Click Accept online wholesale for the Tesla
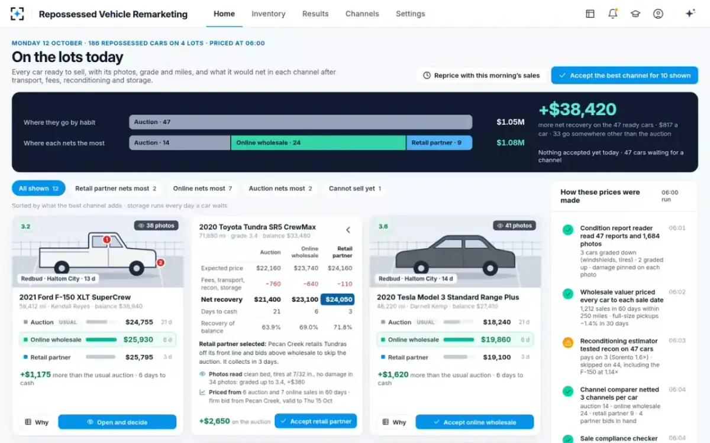The width and height of the screenshot is (710, 443). pyautogui.click(x=475, y=422)
